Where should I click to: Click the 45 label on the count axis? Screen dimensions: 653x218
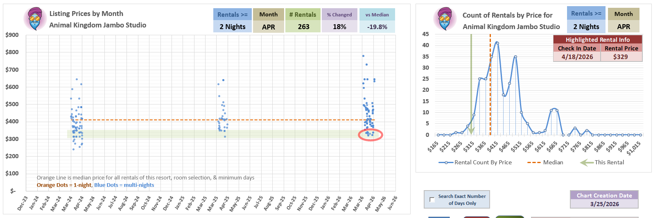click(x=426, y=34)
